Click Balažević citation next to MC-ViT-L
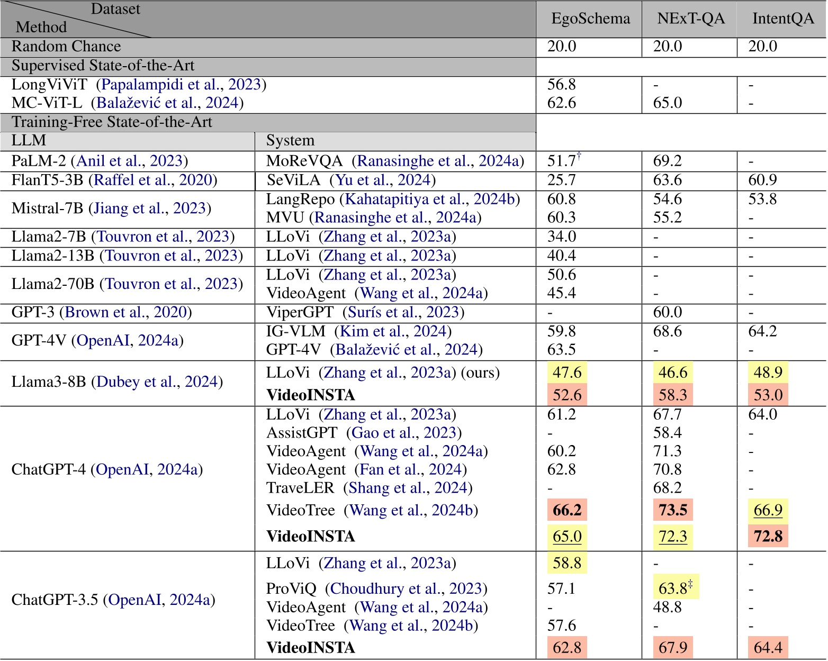Screen dimensions: 828x661 click(169, 103)
